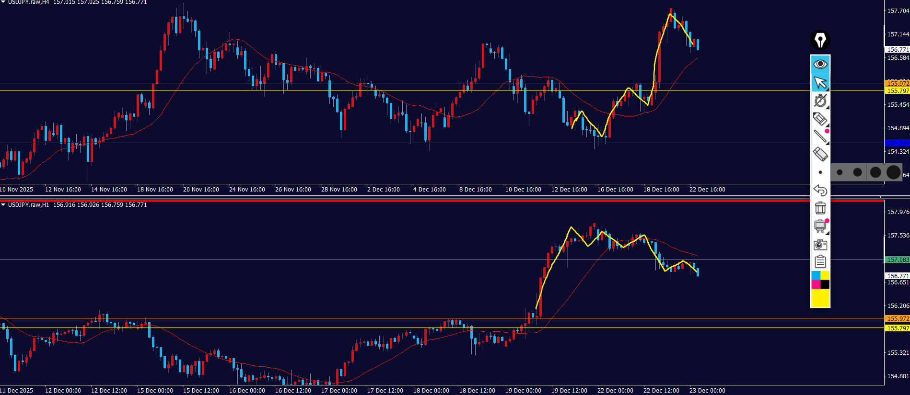Select the highlighter marker tool
This screenshot has width=910, height=395.
[820, 119]
